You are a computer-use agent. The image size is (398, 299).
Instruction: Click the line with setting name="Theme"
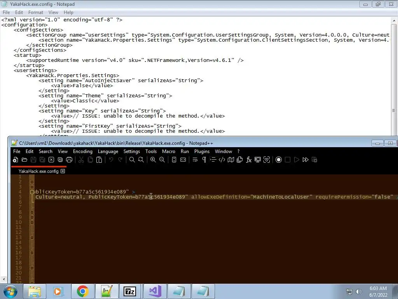pos(105,96)
